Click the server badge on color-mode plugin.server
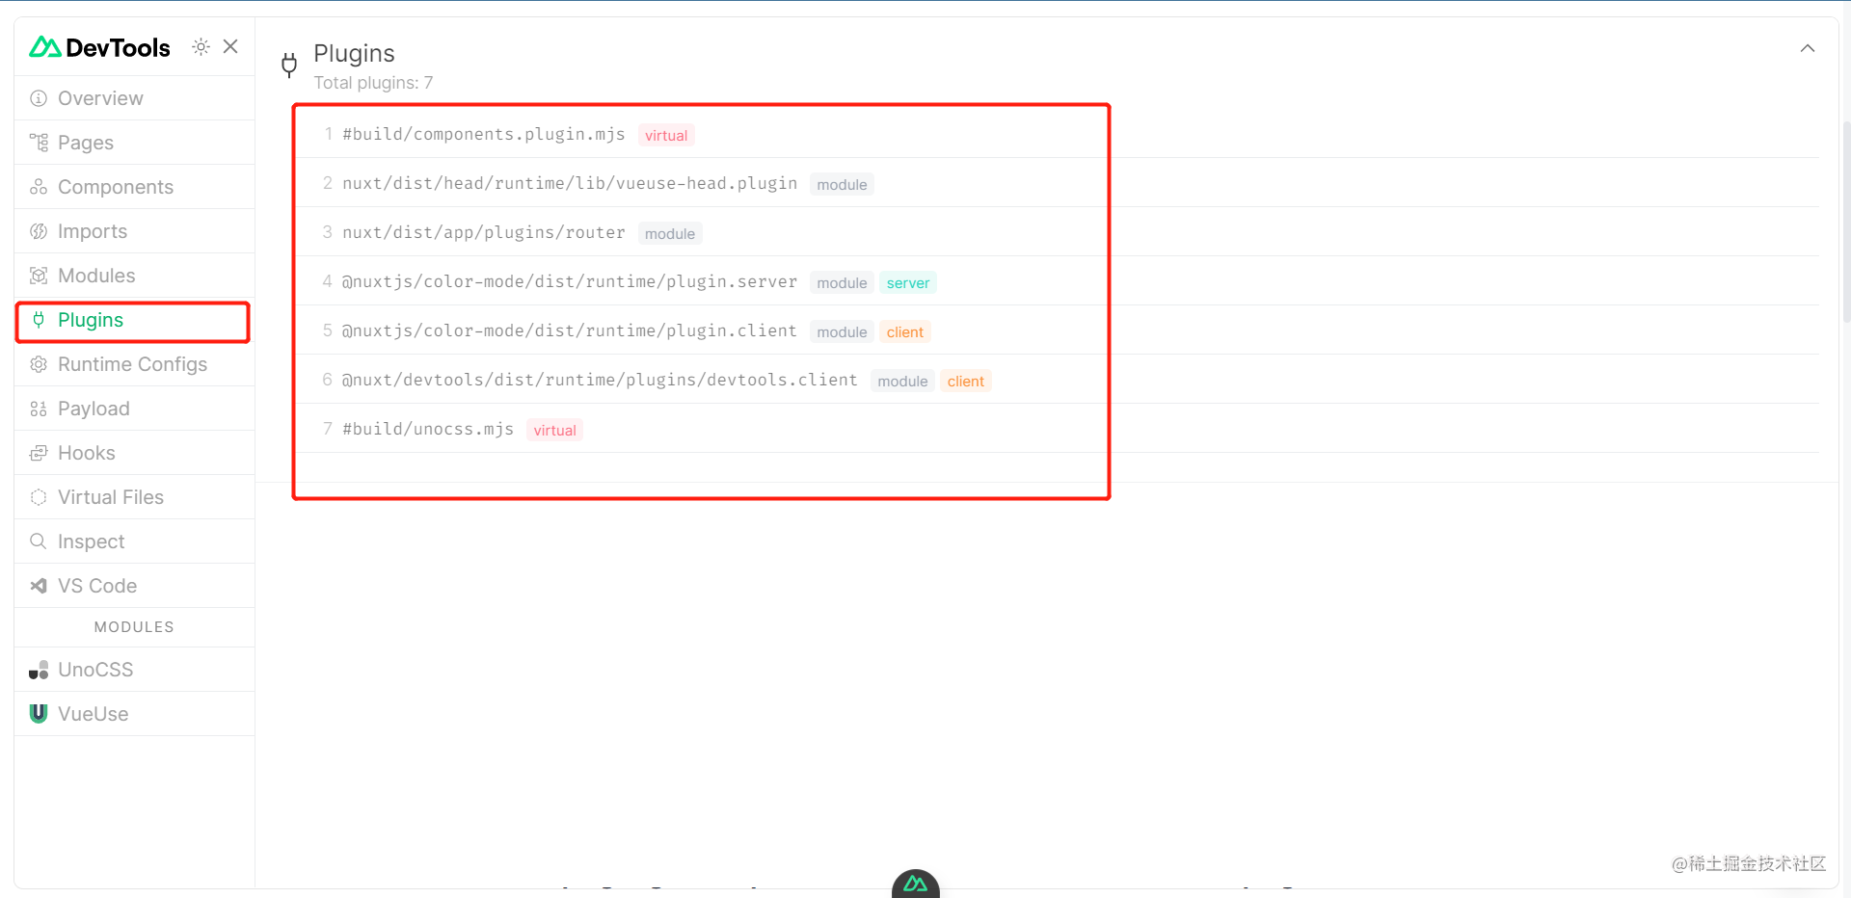Image resolution: width=1851 pixels, height=898 pixels. click(x=907, y=282)
